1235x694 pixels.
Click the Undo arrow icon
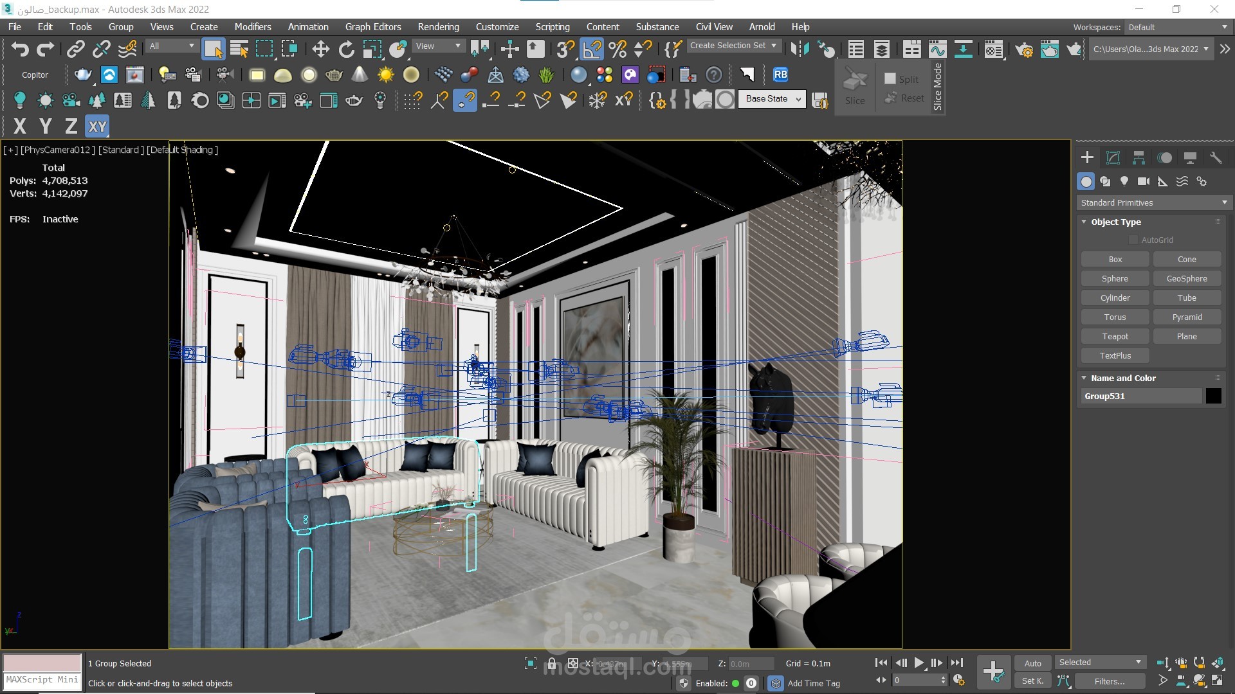pyautogui.click(x=20, y=49)
